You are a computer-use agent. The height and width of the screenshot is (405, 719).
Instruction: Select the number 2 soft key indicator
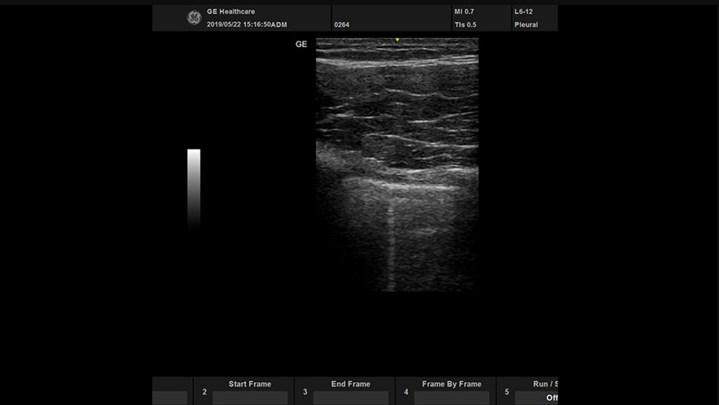coord(204,392)
